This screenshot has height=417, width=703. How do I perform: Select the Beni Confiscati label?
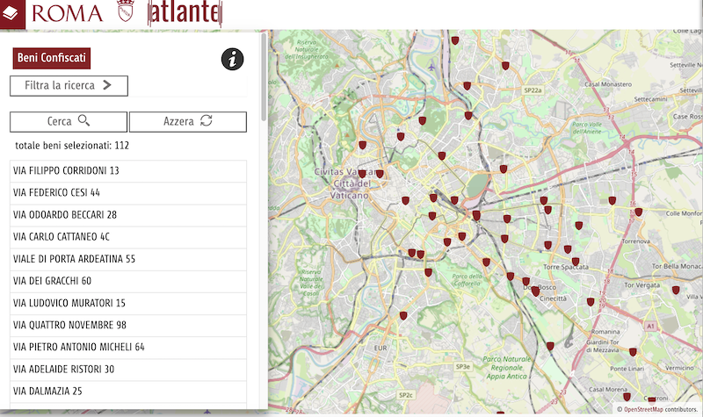click(x=52, y=58)
